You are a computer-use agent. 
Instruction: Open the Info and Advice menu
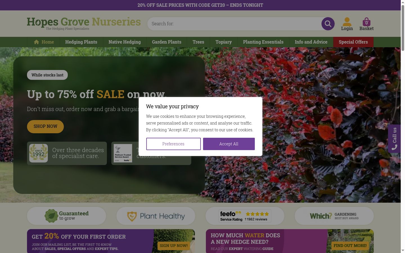click(311, 42)
